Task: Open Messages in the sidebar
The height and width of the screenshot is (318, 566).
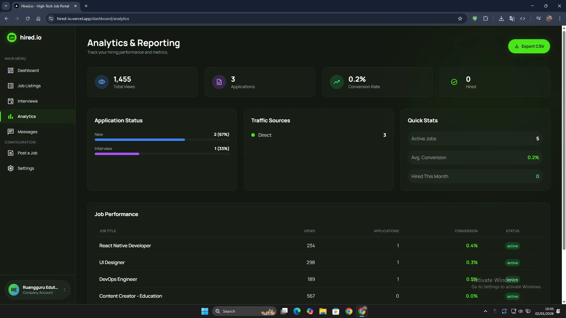Action: (27, 132)
